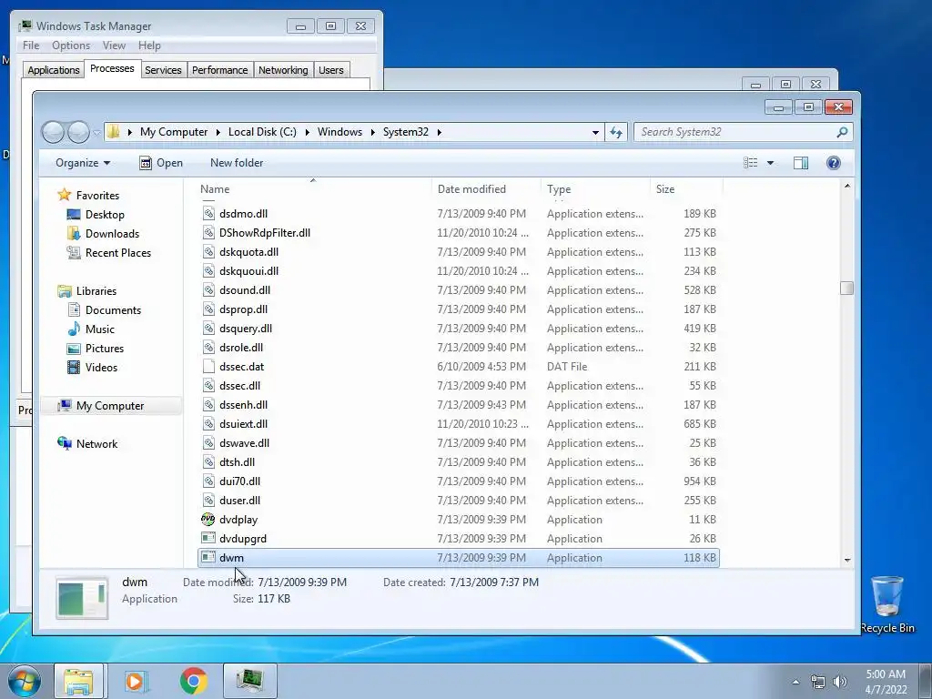
Task: Go forward with the Forward arrow
Action: (78, 132)
